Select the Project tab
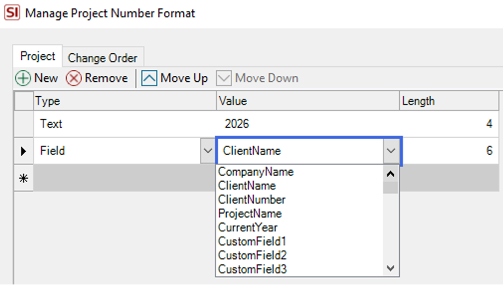The height and width of the screenshot is (285, 503). pyautogui.click(x=38, y=56)
